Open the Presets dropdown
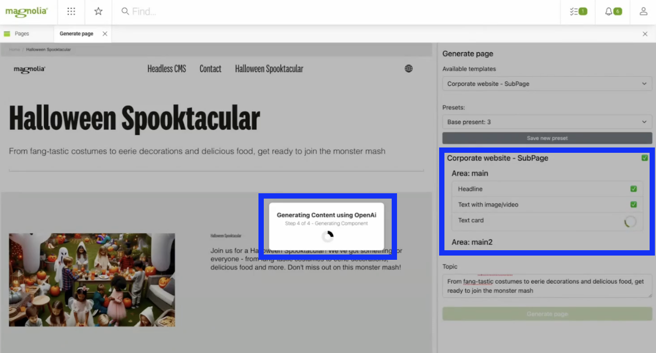The image size is (656, 353). [547, 122]
